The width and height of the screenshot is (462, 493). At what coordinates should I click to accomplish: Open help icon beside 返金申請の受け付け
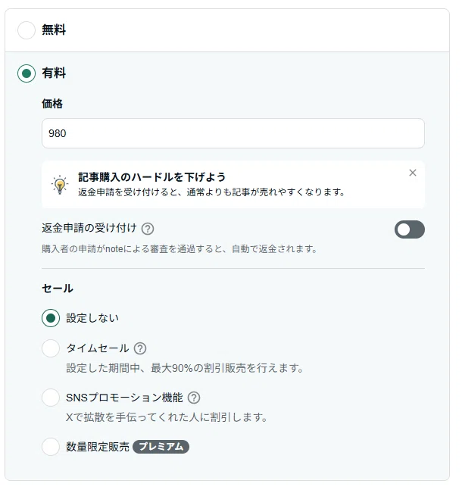pos(148,229)
